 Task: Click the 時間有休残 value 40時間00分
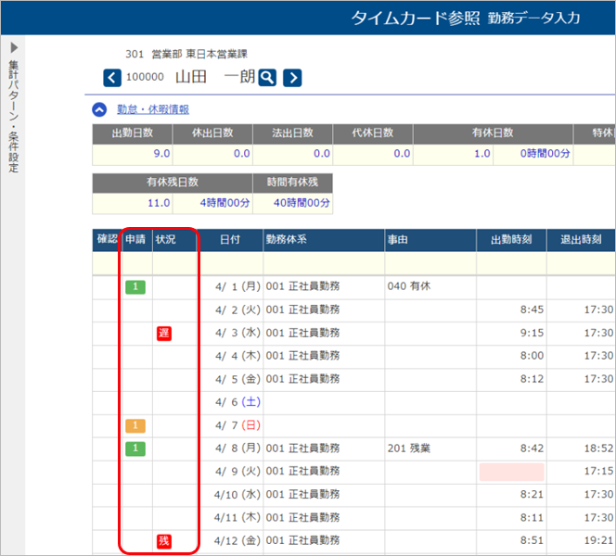pos(302,203)
